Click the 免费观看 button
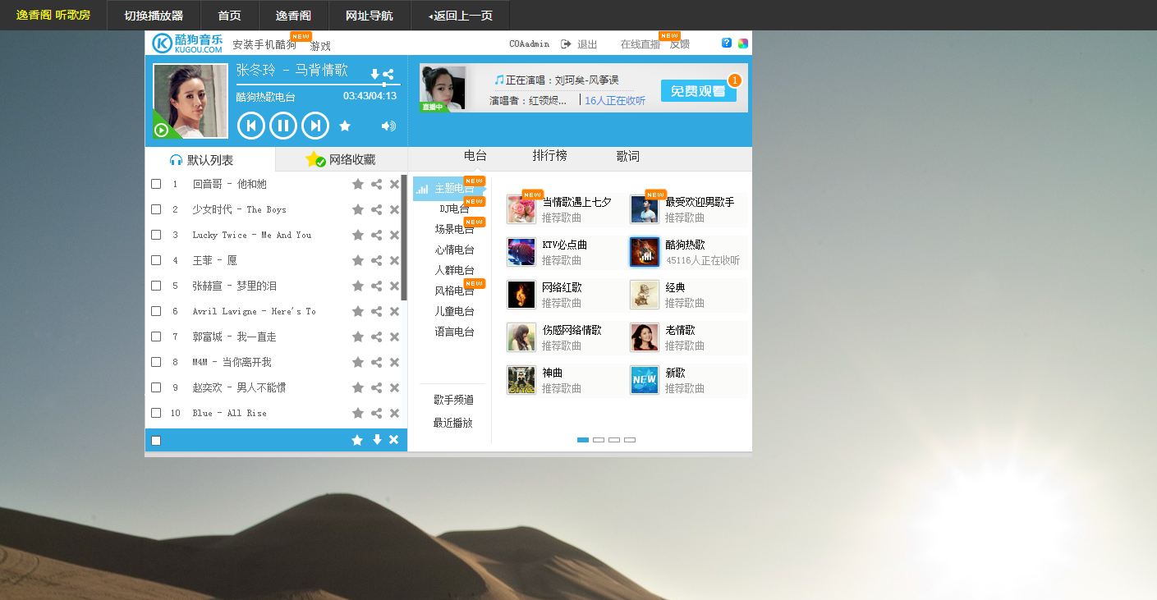Viewport: 1157px width, 600px height. (698, 91)
